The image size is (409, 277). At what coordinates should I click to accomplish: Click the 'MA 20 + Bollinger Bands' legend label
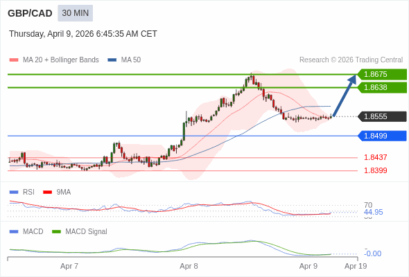[61, 60]
